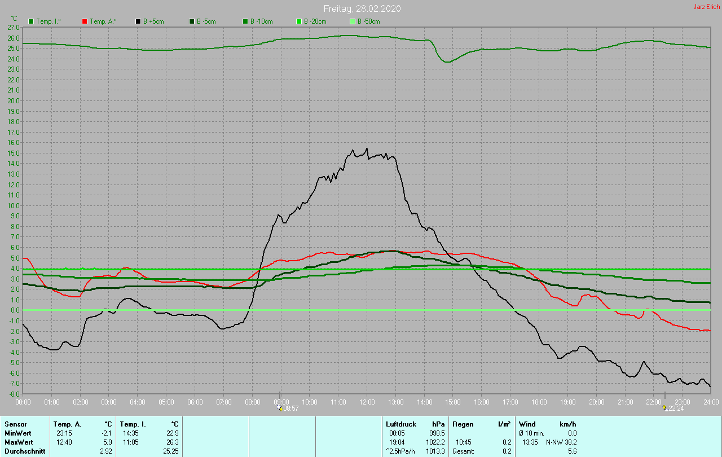The image size is (722, 457).
Task: Click the '0.0' temperature axis label
Action: tap(16, 310)
